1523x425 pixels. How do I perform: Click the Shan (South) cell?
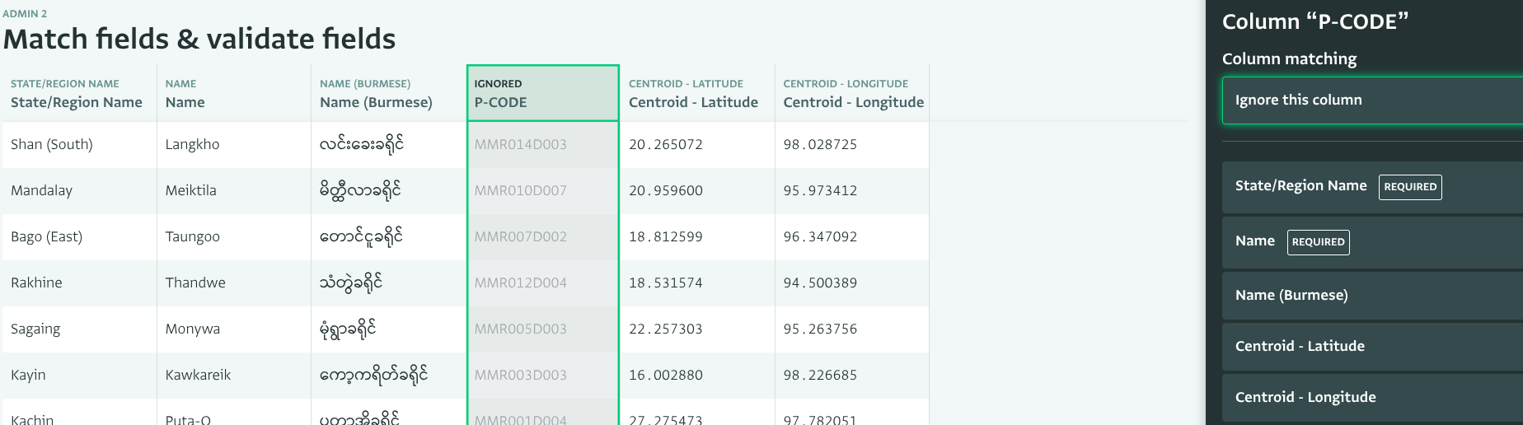tap(79, 145)
